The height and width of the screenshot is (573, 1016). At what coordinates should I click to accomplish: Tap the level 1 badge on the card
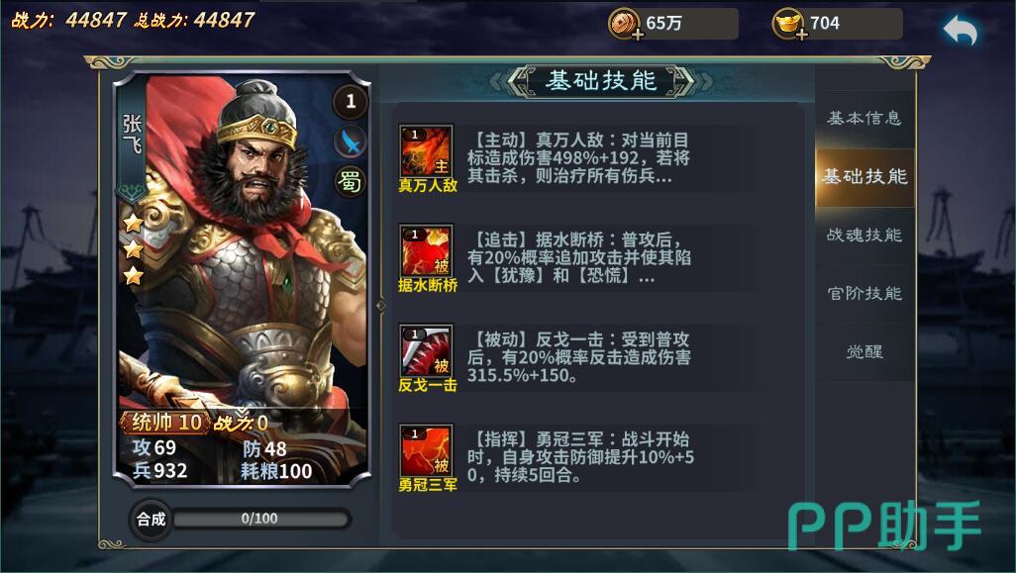(x=351, y=101)
